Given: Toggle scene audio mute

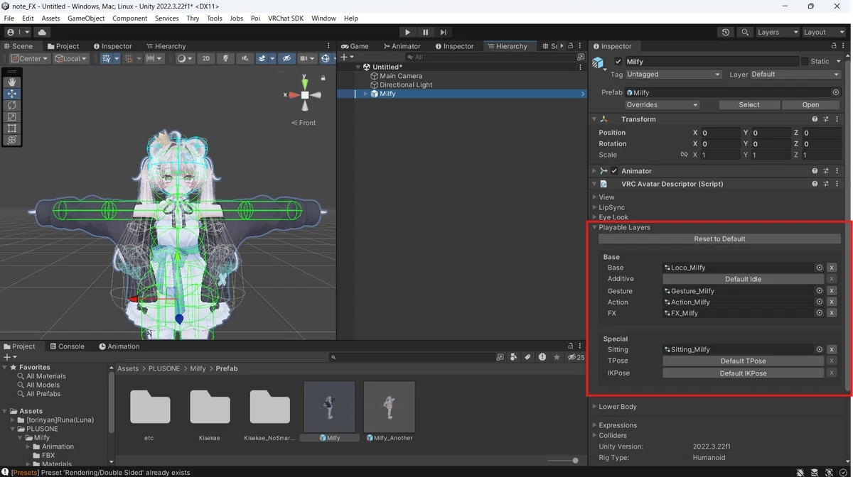Looking at the screenshot, I should point(245,58).
